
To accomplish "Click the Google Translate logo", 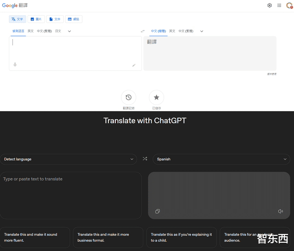I will tap(15, 6).
